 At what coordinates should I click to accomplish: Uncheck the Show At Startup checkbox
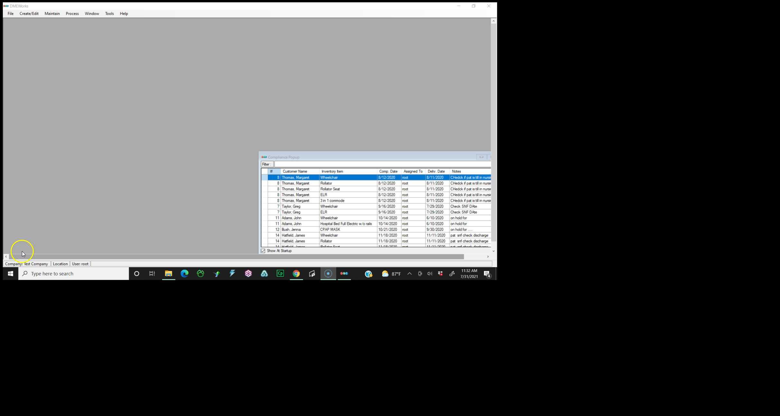tap(263, 251)
